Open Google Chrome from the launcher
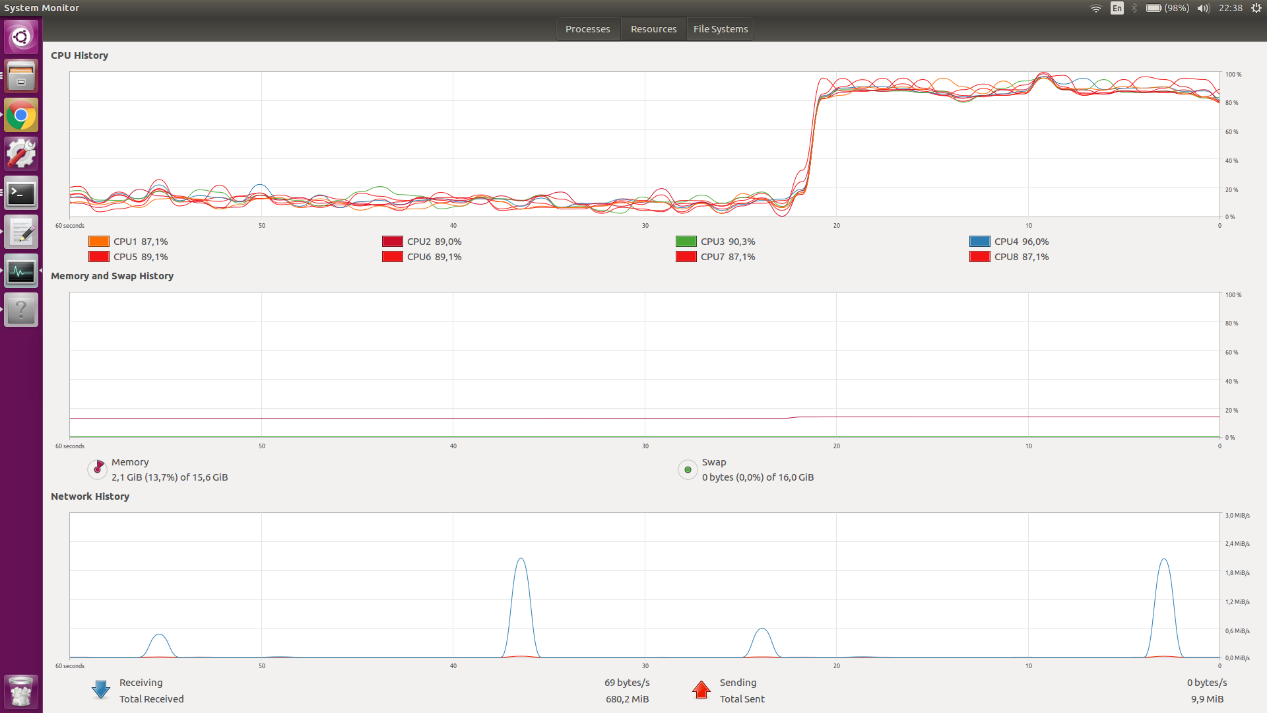This screenshot has width=1267, height=713. point(21,114)
